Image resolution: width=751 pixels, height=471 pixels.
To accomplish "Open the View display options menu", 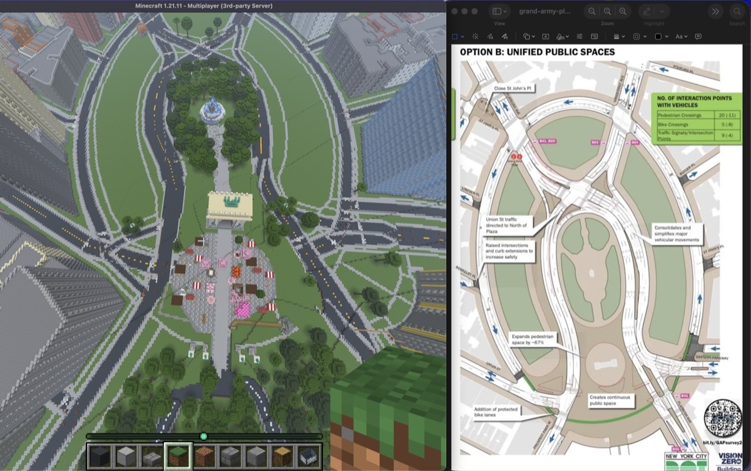I will point(498,11).
